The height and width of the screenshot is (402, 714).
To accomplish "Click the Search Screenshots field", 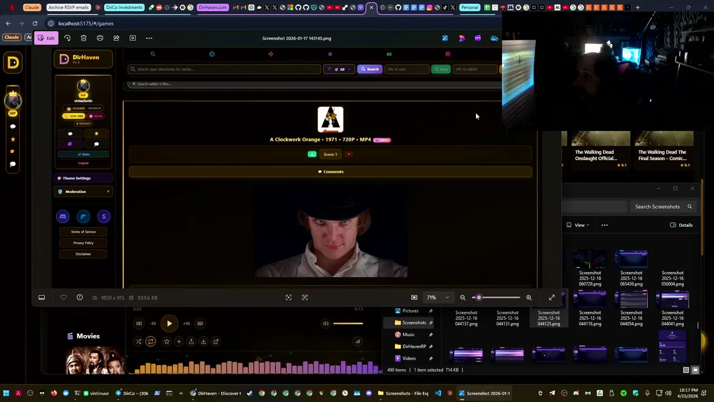I will (x=663, y=207).
